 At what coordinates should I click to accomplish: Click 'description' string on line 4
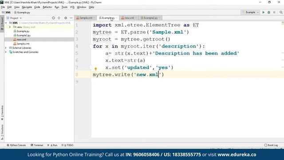[178, 46]
